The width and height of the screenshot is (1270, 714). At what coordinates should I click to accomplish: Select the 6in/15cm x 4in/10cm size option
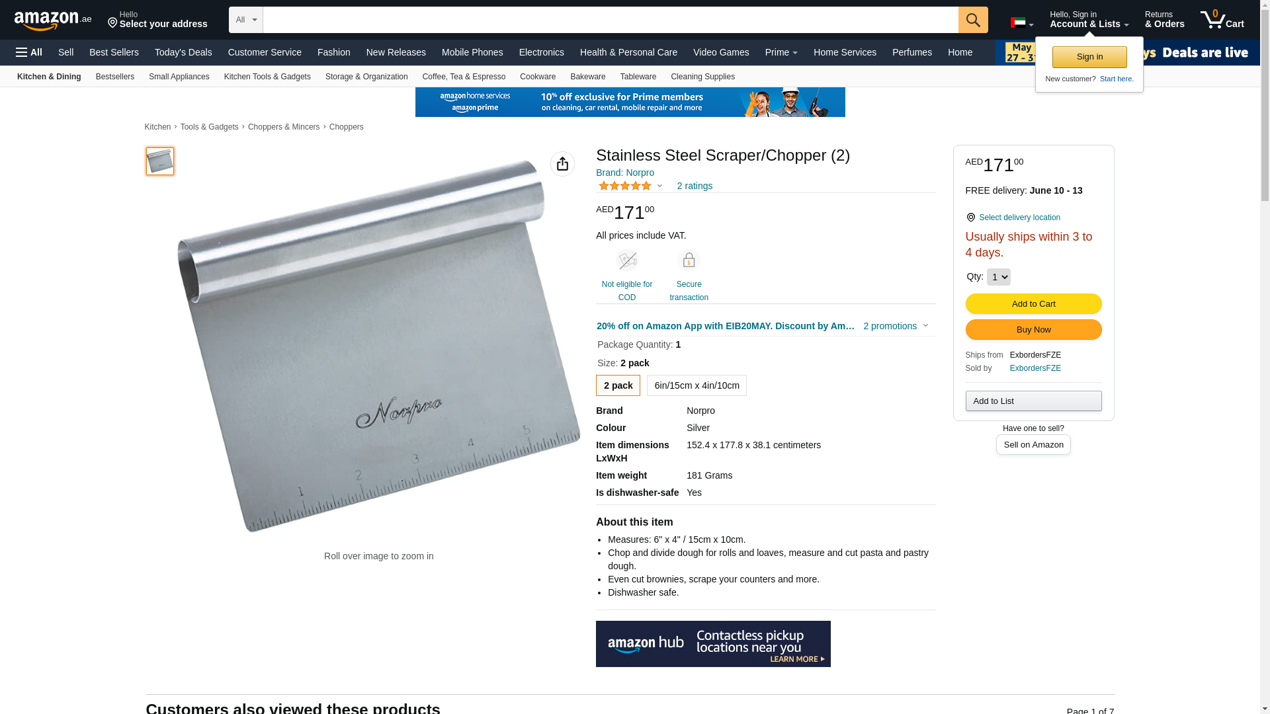[697, 385]
